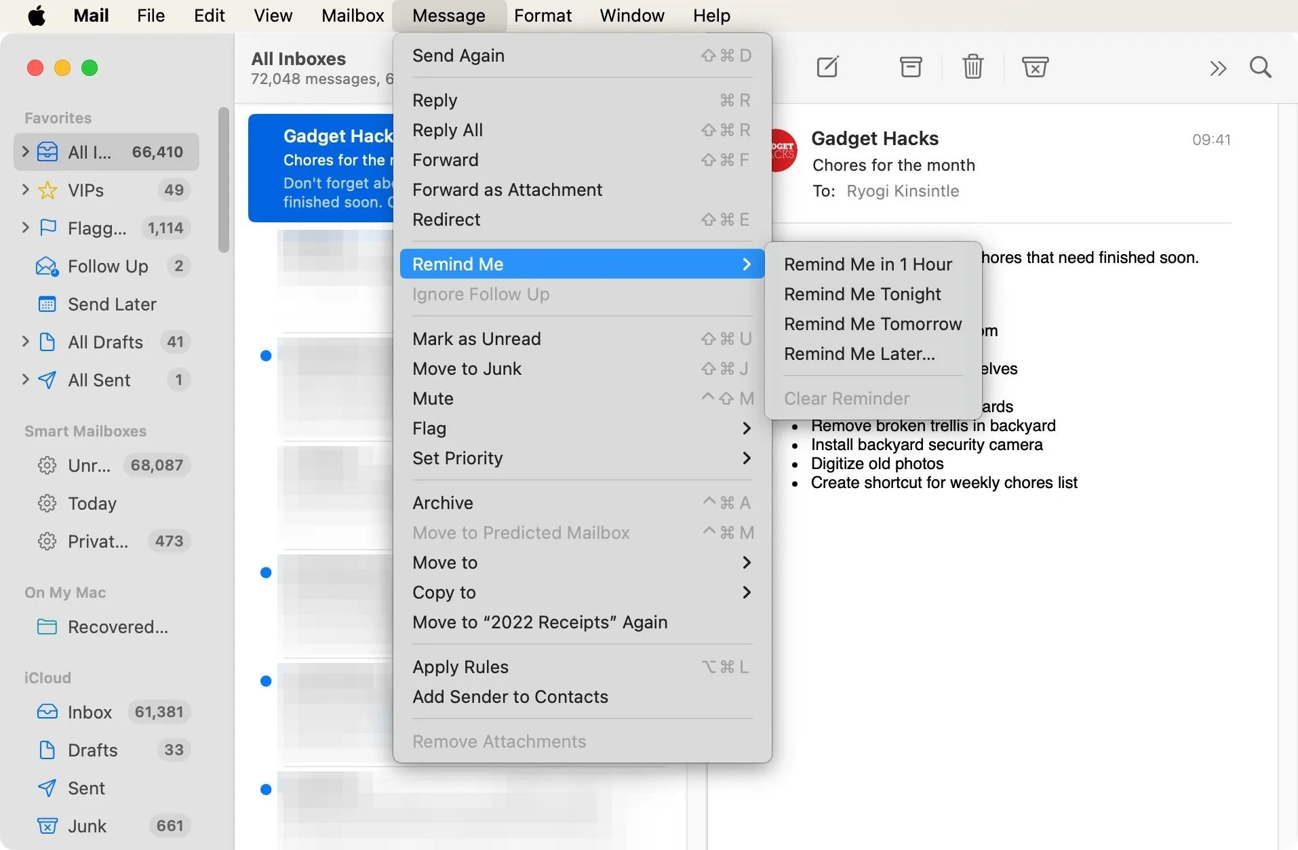Click the Smart Mailboxes section header
1298x850 pixels.
click(x=85, y=431)
